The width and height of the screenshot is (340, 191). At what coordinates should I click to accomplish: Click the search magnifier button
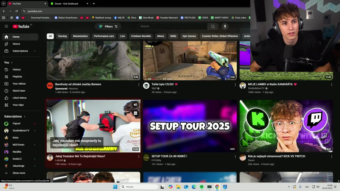(x=213, y=26)
